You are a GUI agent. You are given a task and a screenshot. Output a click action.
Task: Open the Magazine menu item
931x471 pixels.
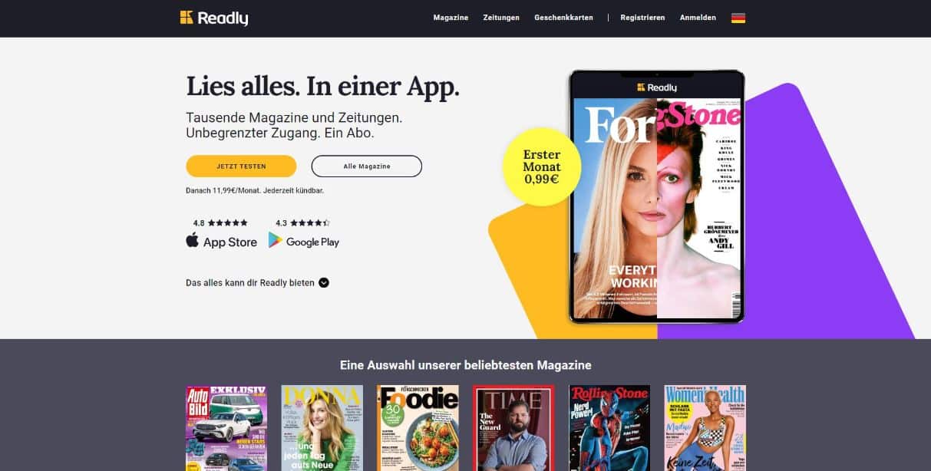click(451, 18)
